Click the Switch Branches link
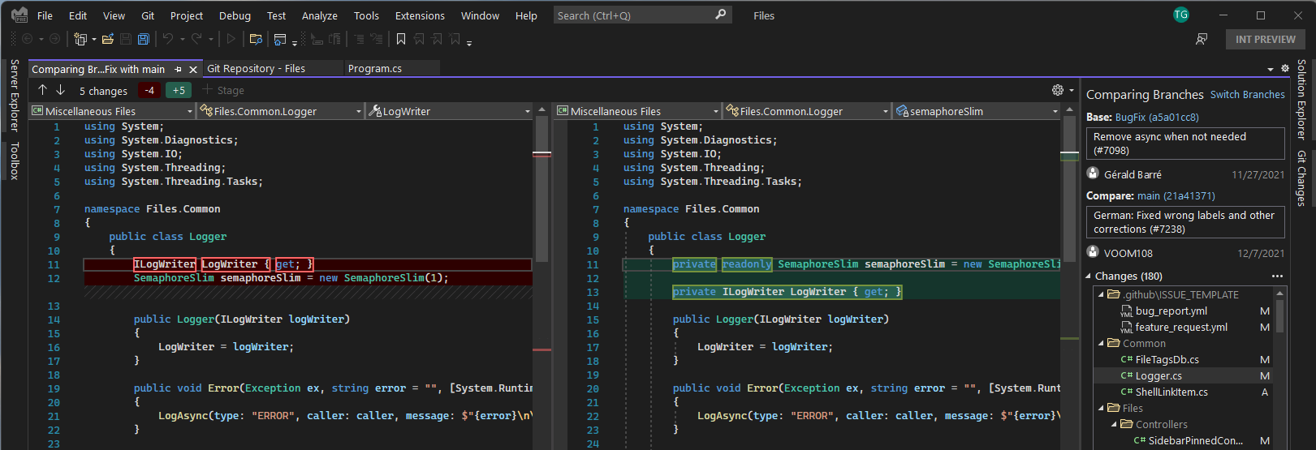Image resolution: width=1316 pixels, height=450 pixels. [x=1247, y=95]
